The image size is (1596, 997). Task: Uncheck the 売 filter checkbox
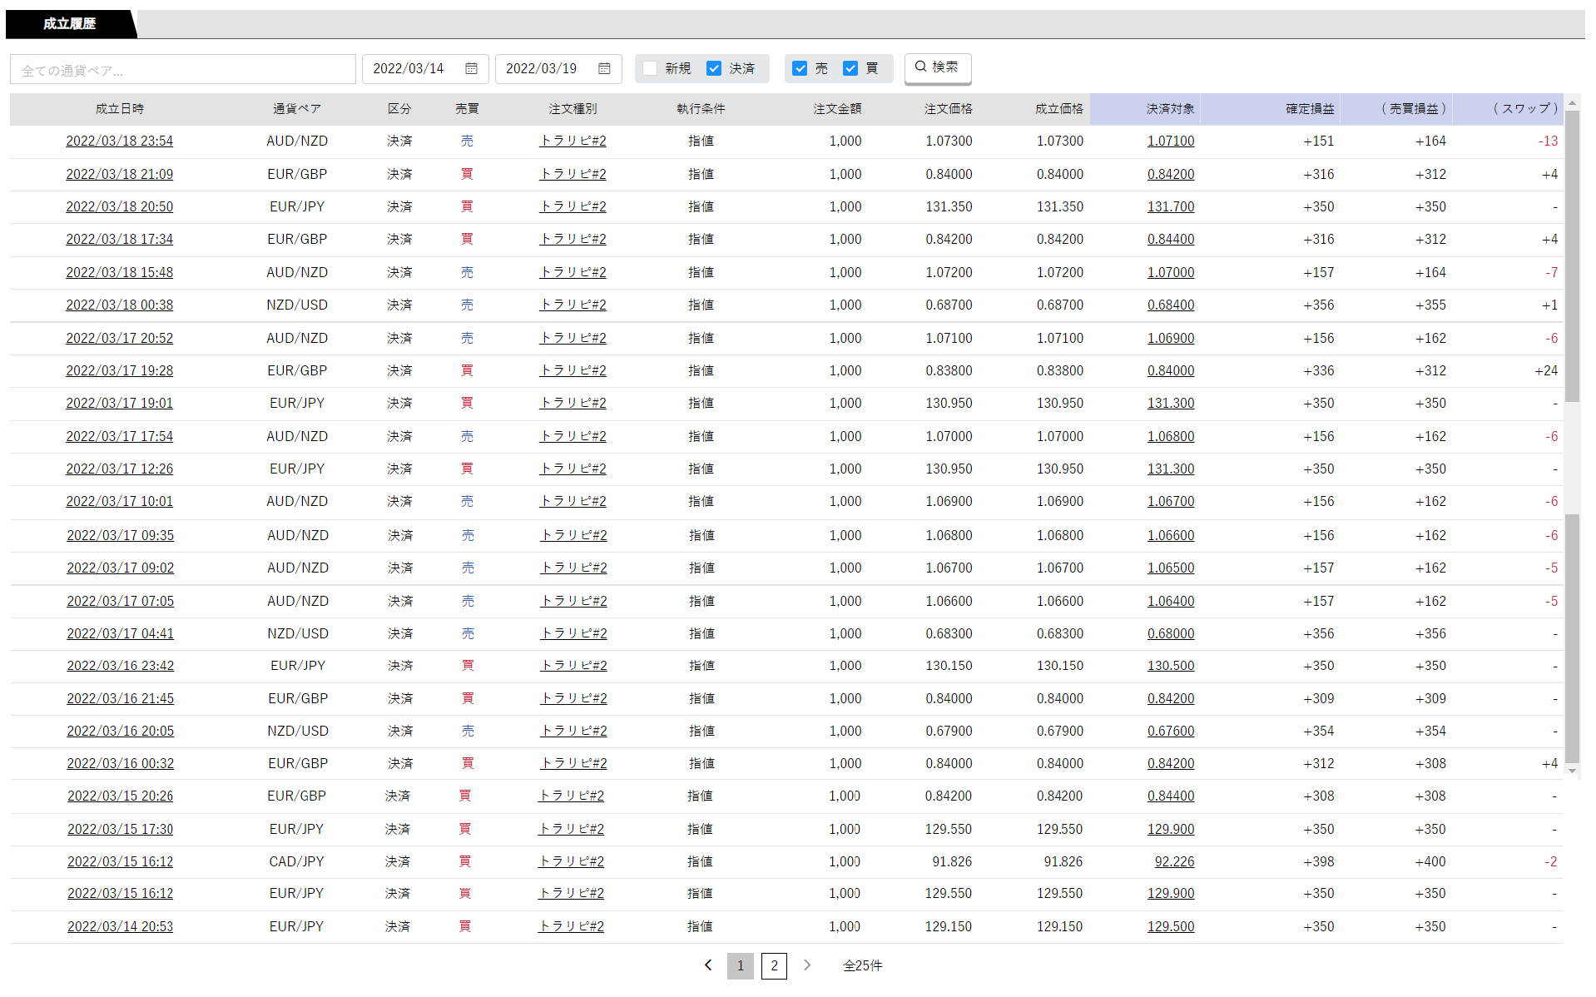800,68
